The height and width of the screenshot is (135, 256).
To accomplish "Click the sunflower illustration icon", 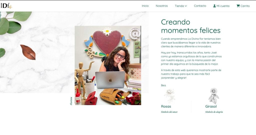I will (214, 96).
